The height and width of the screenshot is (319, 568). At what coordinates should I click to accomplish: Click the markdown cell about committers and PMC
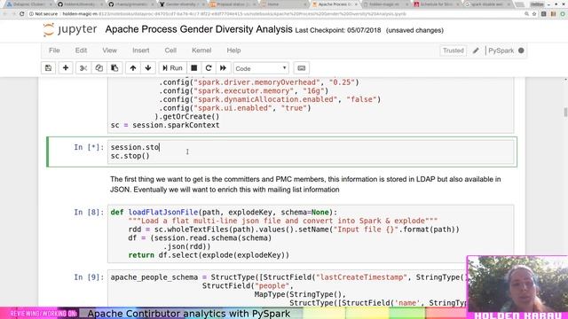coord(305,184)
